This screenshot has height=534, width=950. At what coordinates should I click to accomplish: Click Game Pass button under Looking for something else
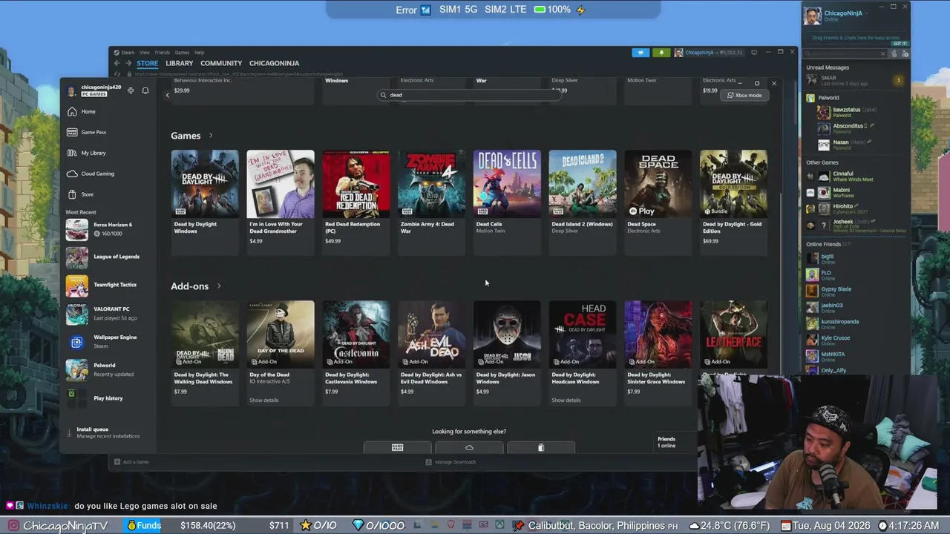[397, 447]
